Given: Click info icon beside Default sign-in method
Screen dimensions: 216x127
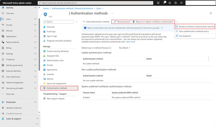Looking at the screenshot, I should click(110, 48).
